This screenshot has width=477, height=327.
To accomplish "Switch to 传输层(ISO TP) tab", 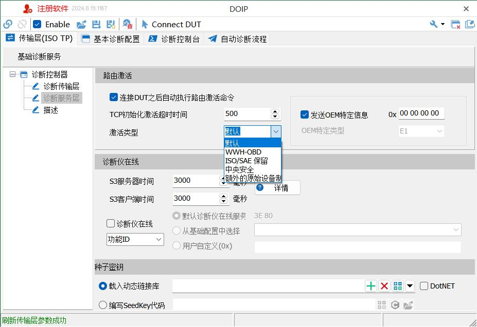I will click(39, 38).
